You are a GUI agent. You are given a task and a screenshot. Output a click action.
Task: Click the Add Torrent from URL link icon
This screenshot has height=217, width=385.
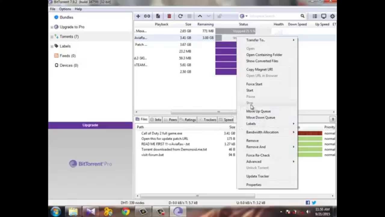point(147,16)
